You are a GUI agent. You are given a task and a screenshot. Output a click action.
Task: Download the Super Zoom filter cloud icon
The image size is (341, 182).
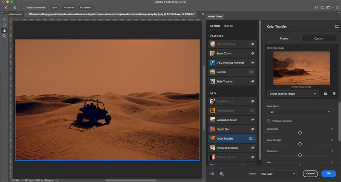click(252, 53)
